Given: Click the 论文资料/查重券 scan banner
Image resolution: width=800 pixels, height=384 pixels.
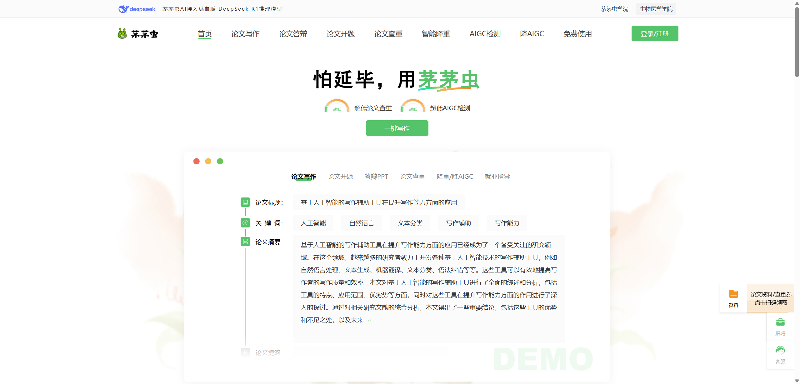Looking at the screenshot, I should click(x=771, y=298).
